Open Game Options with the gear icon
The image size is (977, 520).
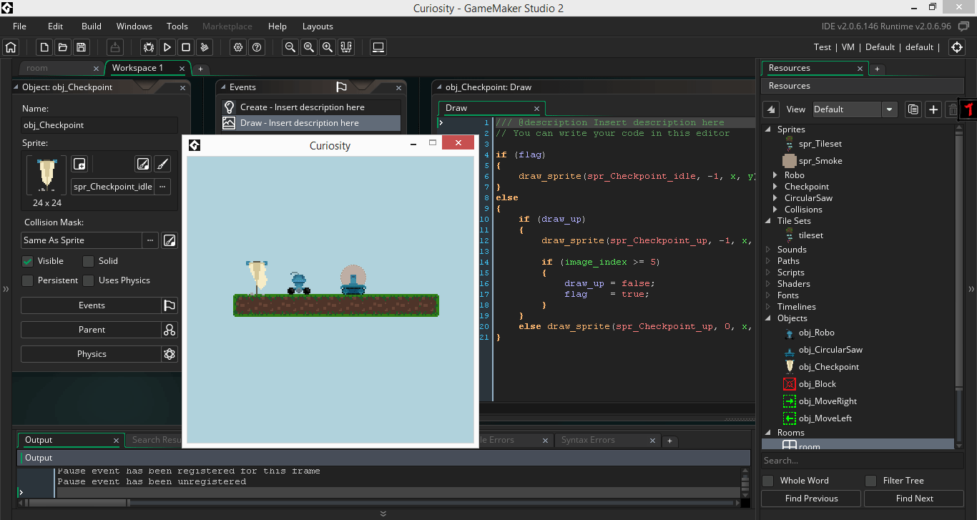(x=238, y=47)
